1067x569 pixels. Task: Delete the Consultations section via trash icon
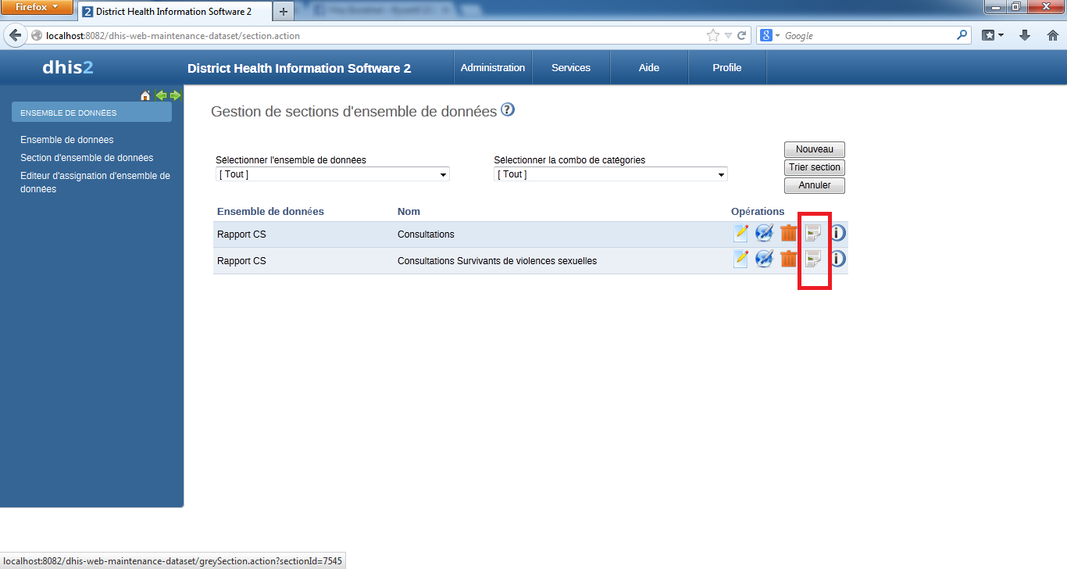(x=788, y=233)
